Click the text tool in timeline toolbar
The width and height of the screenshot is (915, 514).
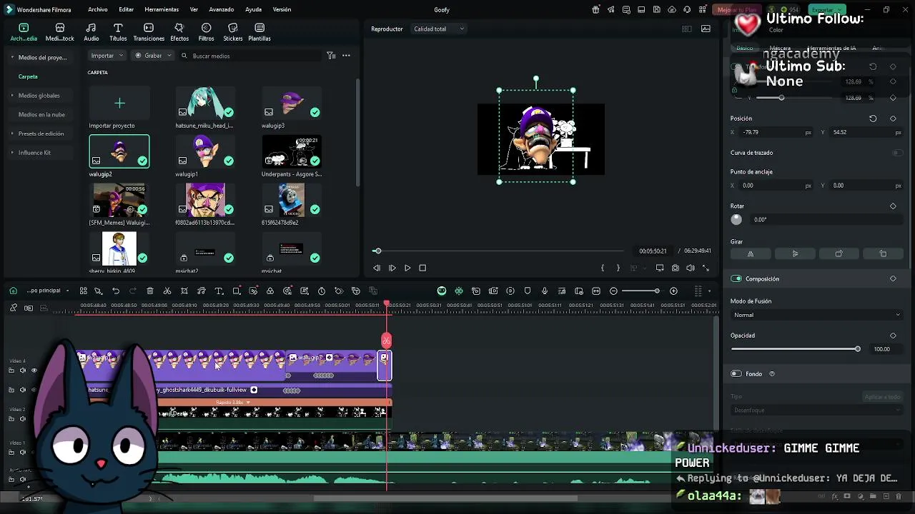pyautogui.click(x=219, y=291)
